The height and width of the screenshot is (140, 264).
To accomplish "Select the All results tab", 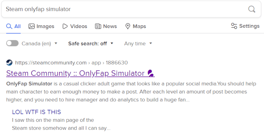I will point(13,26).
